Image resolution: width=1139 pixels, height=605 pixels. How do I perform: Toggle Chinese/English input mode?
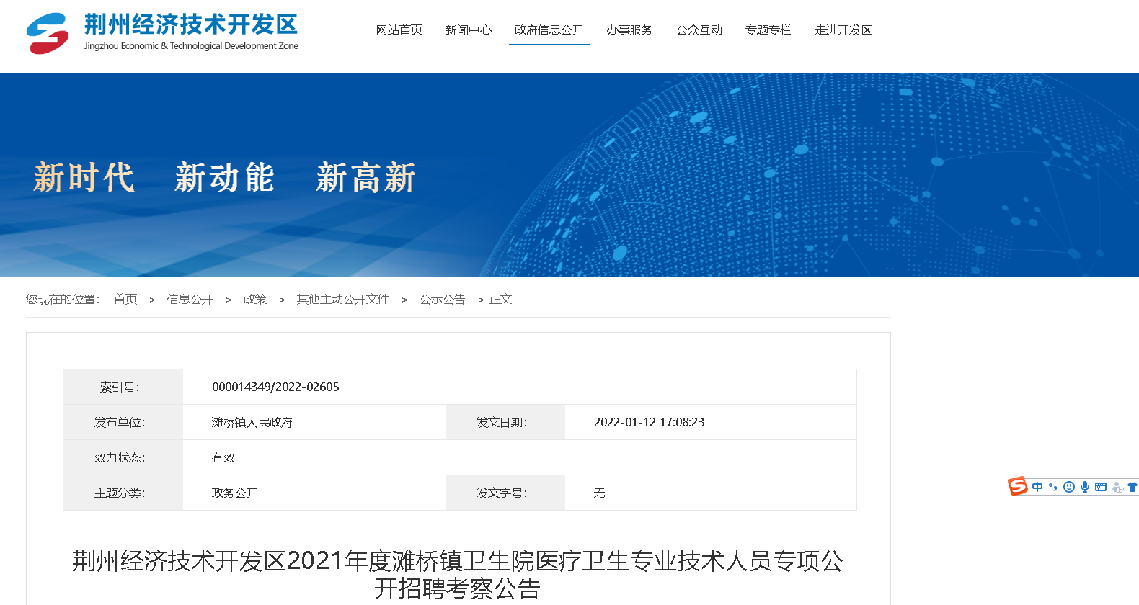[1037, 487]
